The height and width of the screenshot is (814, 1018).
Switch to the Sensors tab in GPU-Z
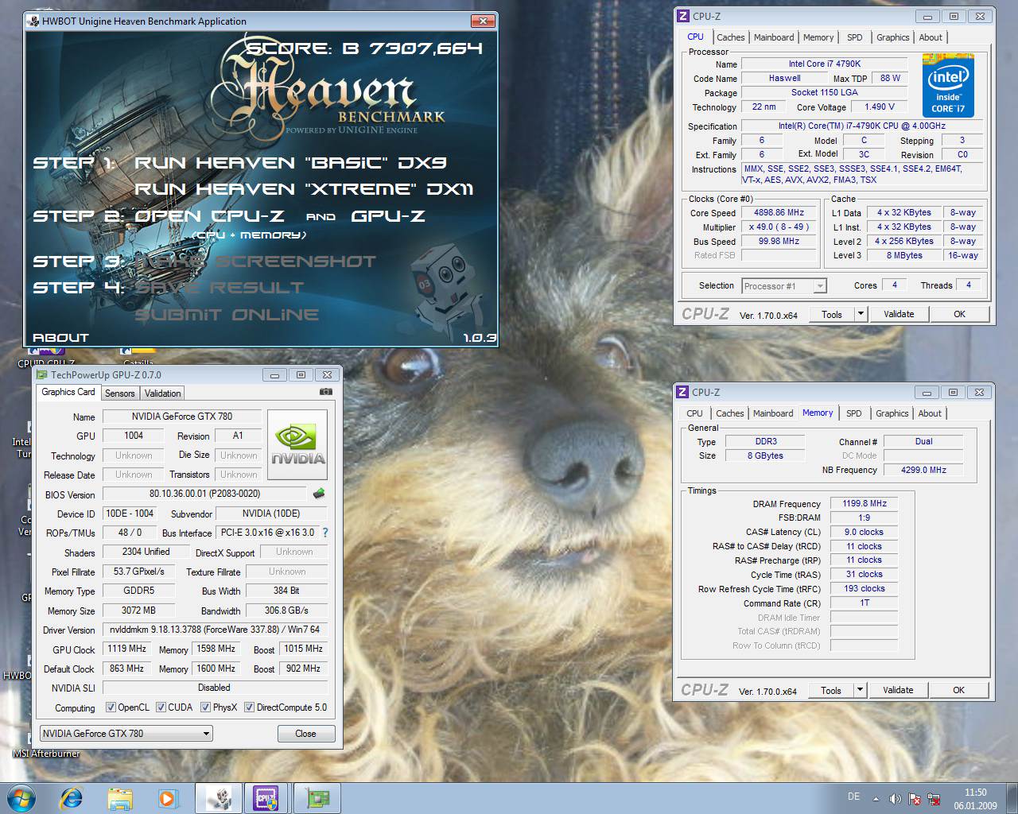click(x=120, y=393)
